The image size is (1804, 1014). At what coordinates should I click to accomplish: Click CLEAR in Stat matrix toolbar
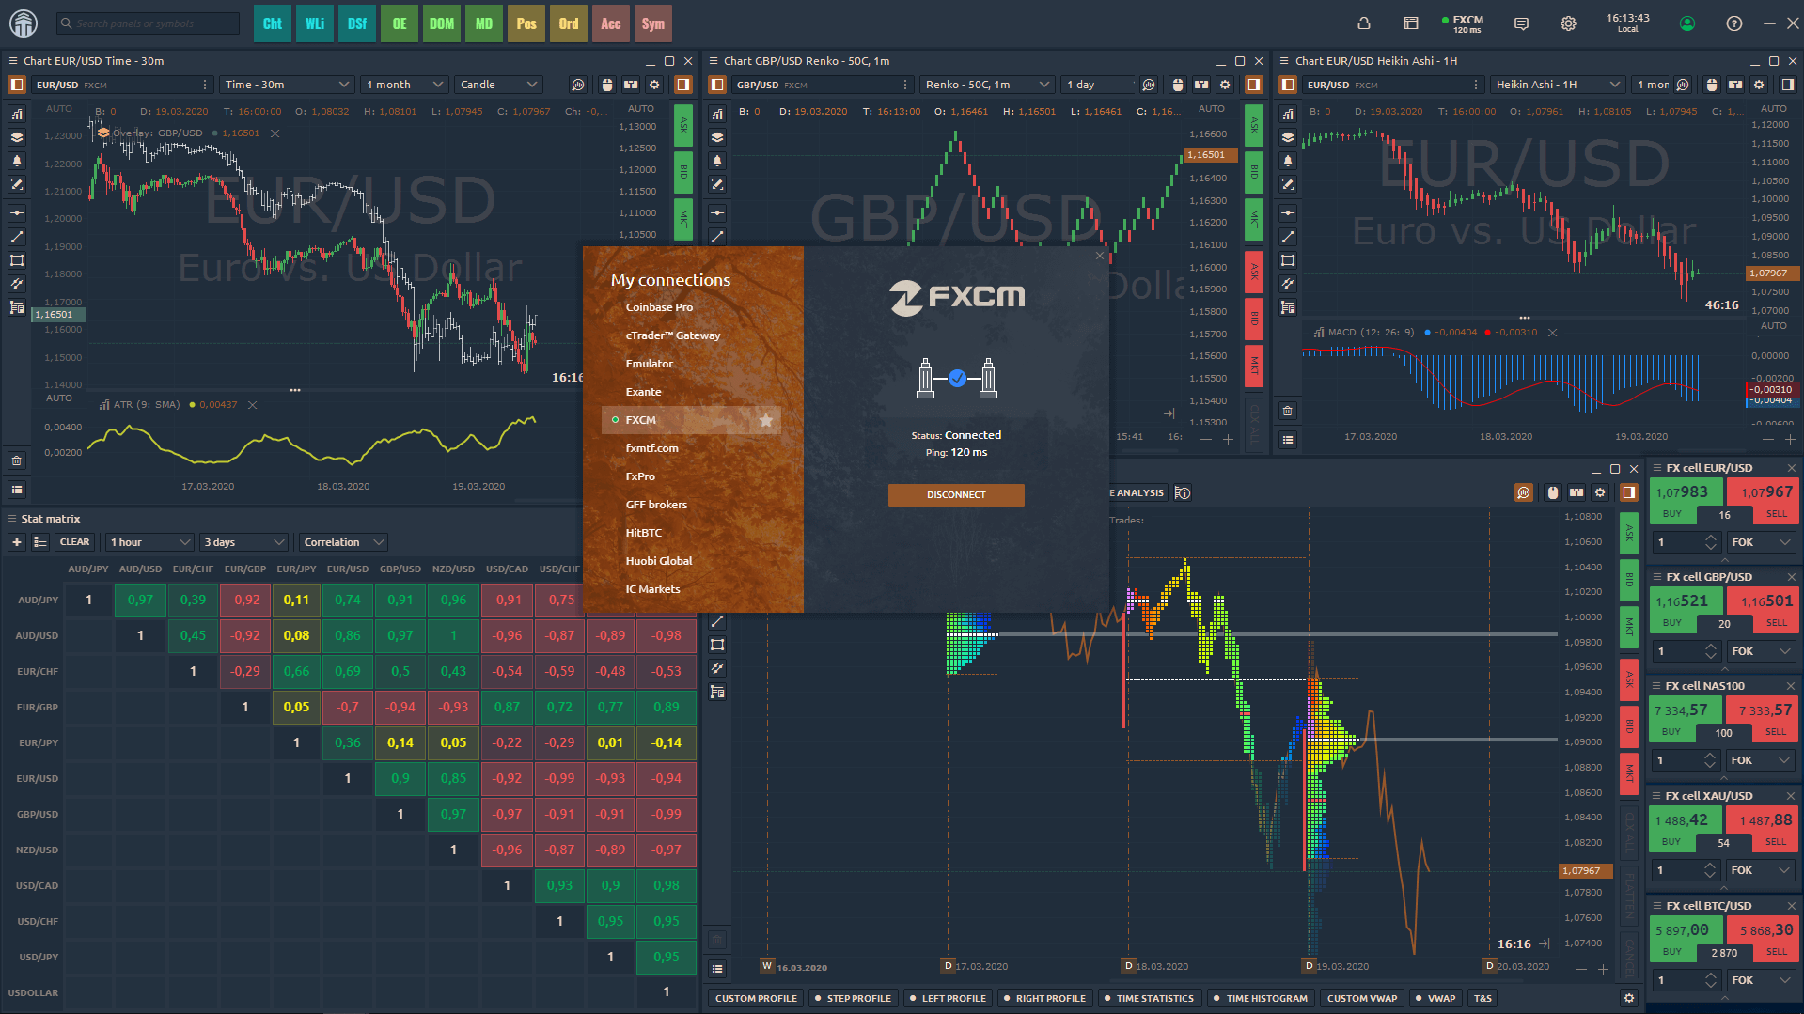coord(74,542)
